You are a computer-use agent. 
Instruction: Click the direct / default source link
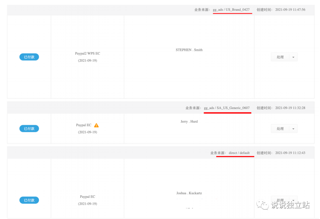click(x=239, y=153)
